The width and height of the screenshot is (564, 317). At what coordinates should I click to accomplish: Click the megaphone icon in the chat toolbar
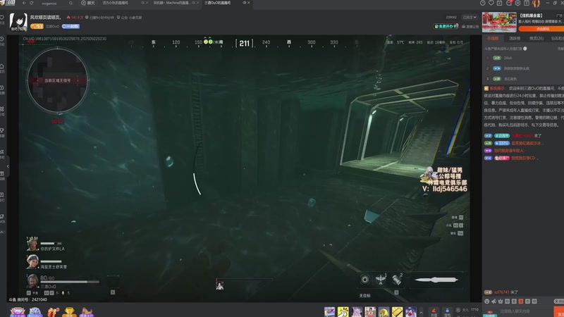click(x=493, y=302)
